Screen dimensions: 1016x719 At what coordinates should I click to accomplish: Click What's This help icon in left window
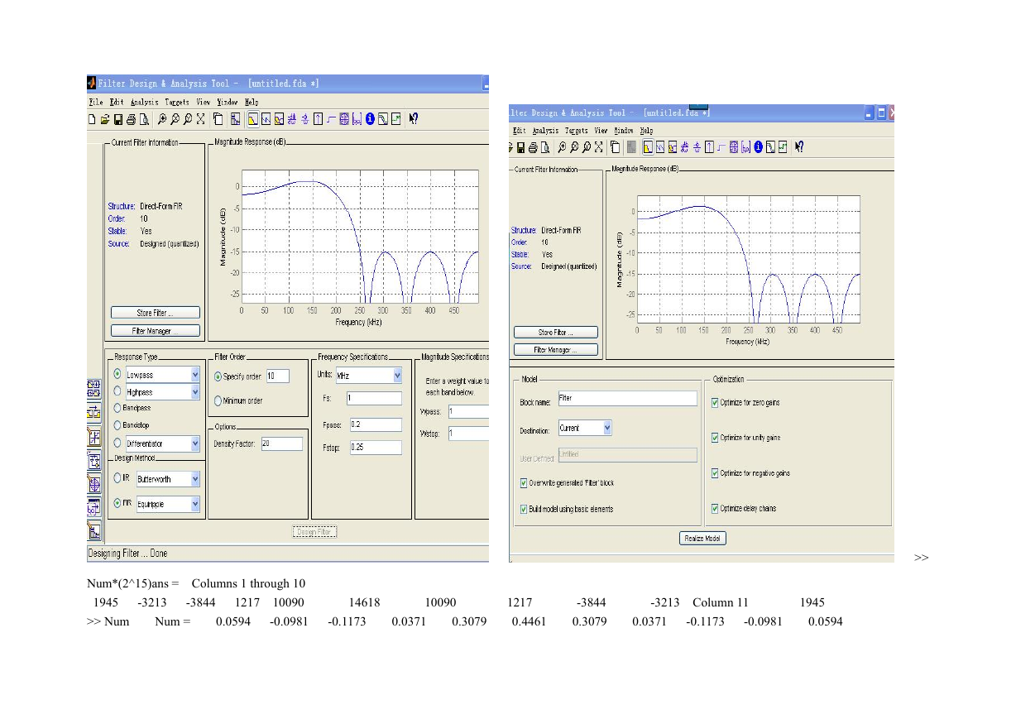(x=413, y=118)
